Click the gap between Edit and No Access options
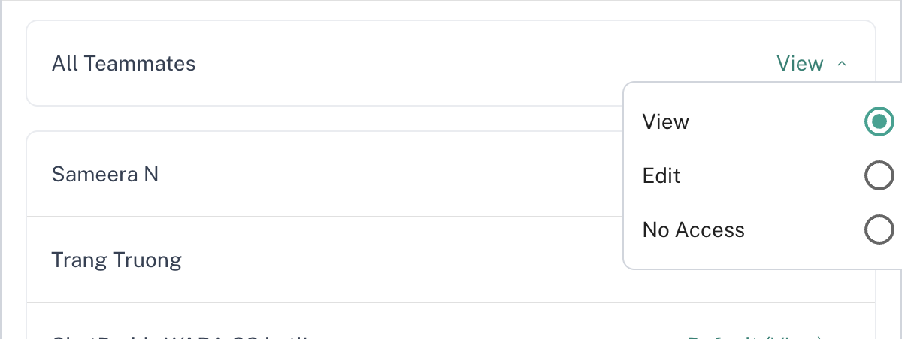Image resolution: width=902 pixels, height=339 pixels. point(752,202)
